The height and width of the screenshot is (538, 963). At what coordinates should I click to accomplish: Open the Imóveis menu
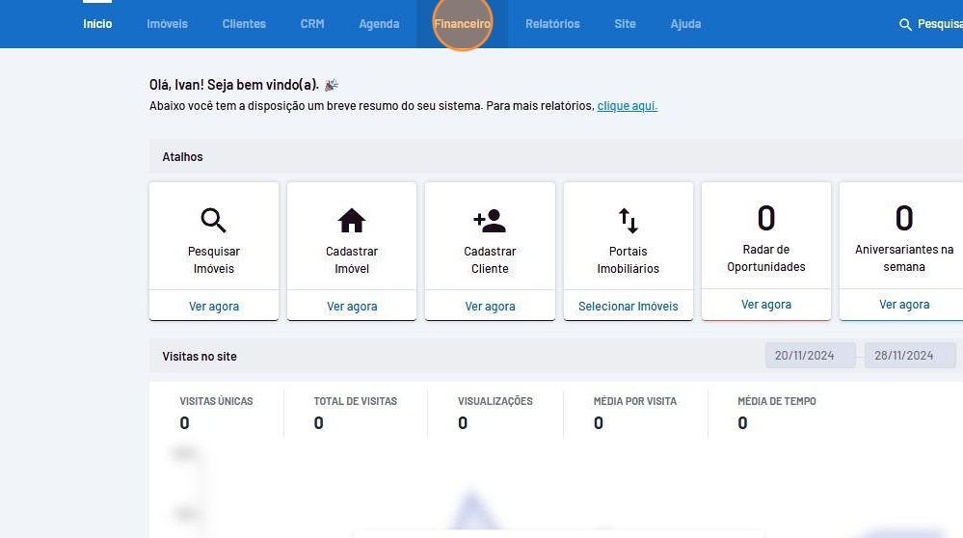pyautogui.click(x=167, y=24)
